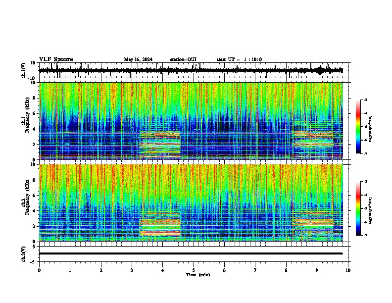
Task: Click the ch.2 emission burst near minute 9
Action: (x=313, y=222)
